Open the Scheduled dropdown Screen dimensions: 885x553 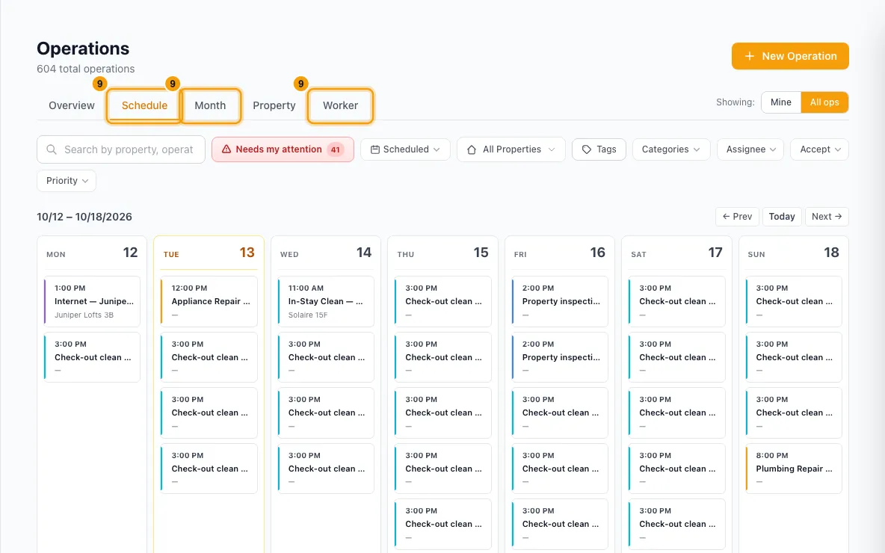405,149
